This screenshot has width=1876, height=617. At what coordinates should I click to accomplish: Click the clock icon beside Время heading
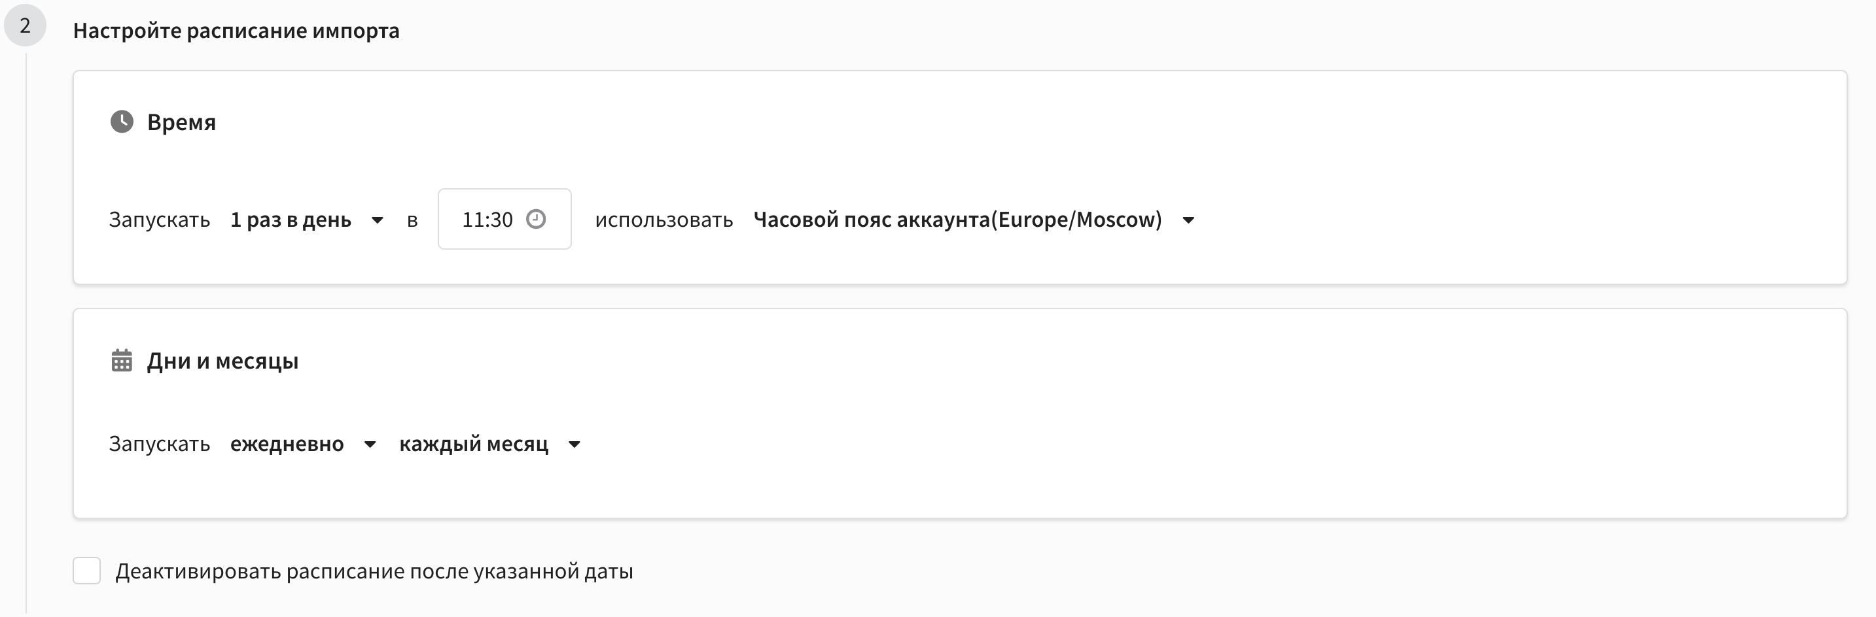click(122, 122)
